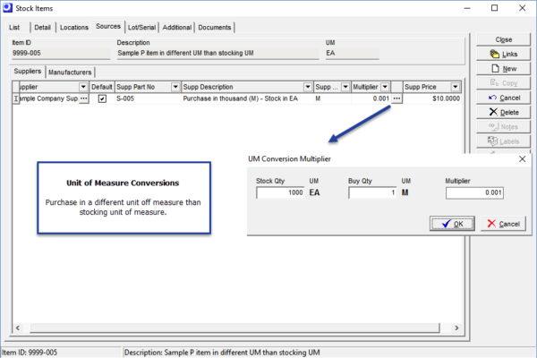Click the Stock Items window icon in the title bar

7,8
